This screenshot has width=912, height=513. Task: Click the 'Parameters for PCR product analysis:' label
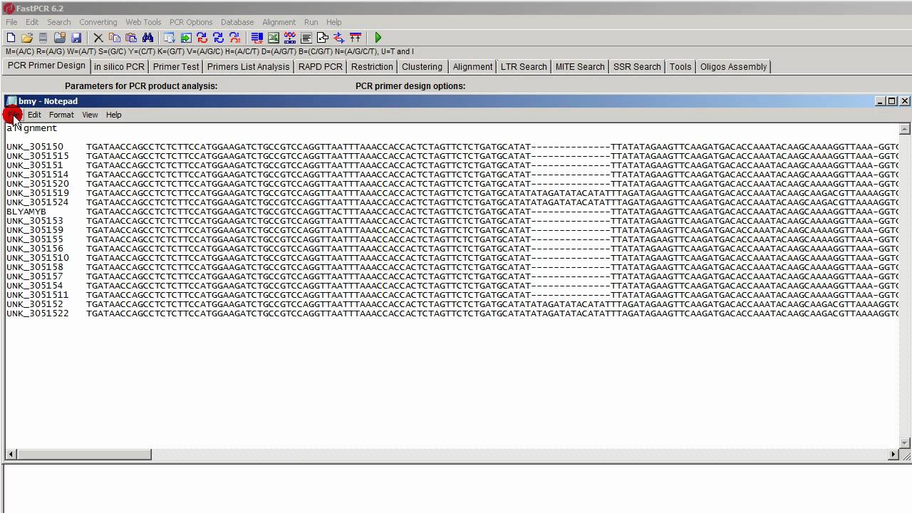[141, 86]
